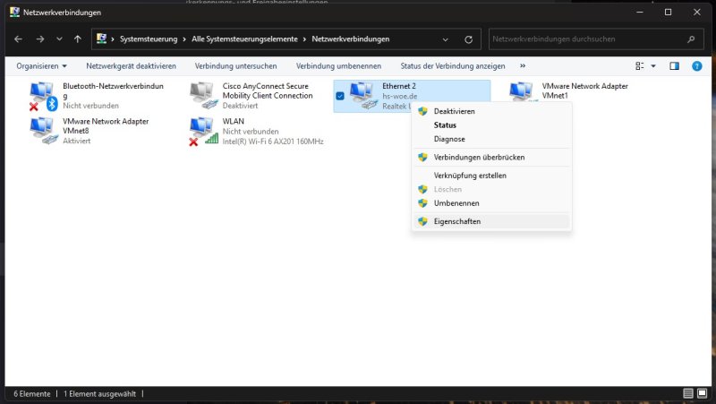
Task: Choose Verknüpfung erstellen in context menu
Action: tap(491, 176)
